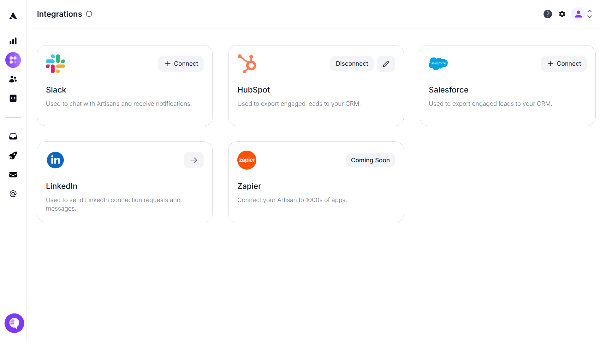Click the info icon beside Integrations title
Screen dimensions: 606x341
(x=89, y=14)
